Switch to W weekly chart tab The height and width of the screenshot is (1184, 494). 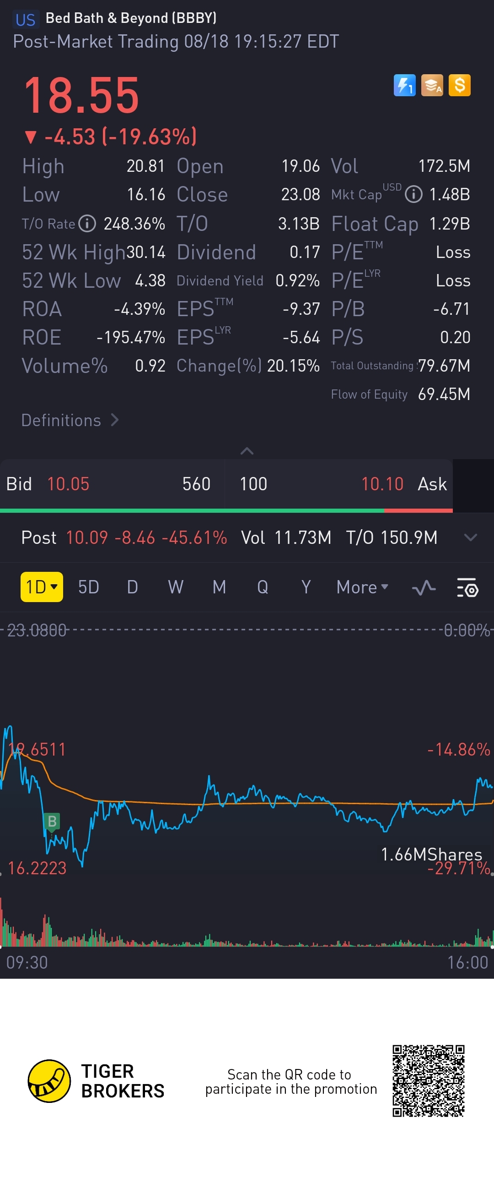(176, 587)
